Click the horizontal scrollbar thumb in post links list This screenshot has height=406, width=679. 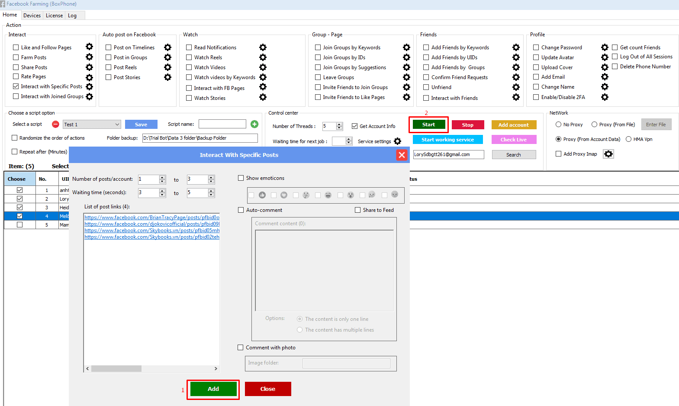[x=116, y=369]
